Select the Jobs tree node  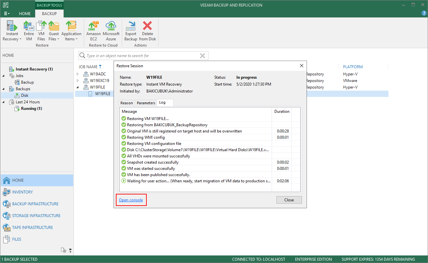[20, 76]
